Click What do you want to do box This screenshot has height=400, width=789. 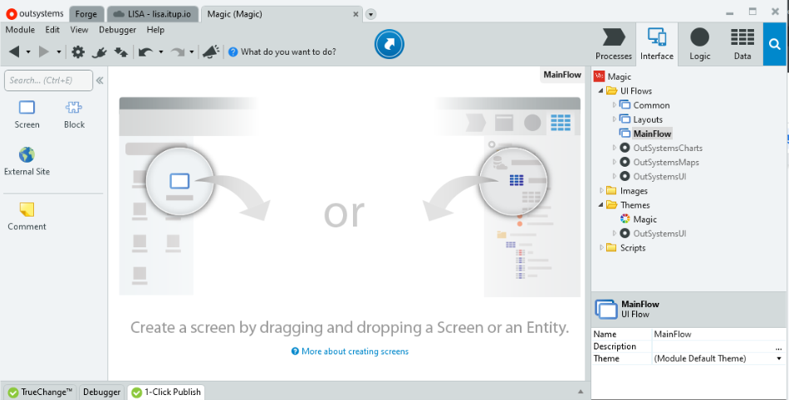tap(288, 51)
